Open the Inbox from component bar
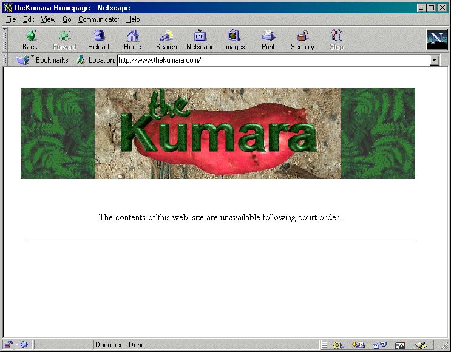The height and width of the screenshot is (352, 451). click(359, 345)
